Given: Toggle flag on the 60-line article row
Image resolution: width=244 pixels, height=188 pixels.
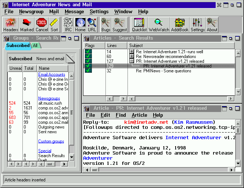Looking at the screenshot, I should [88, 56].
